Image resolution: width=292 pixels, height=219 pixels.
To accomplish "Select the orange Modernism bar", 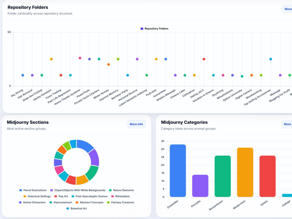I will click(x=245, y=172).
